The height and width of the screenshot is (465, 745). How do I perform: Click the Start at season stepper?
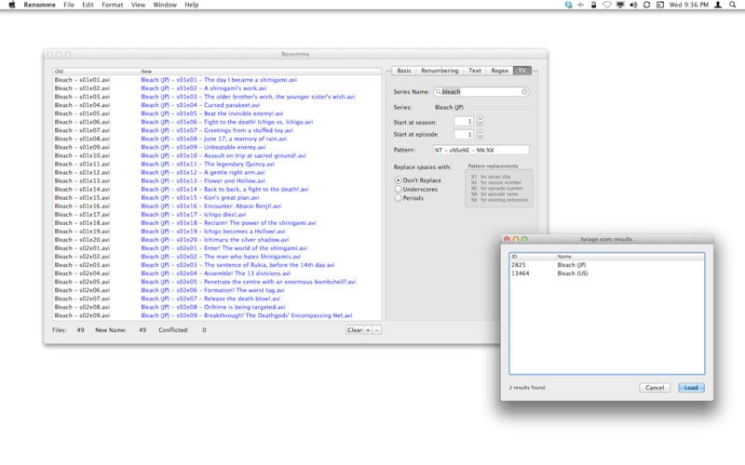click(x=480, y=122)
